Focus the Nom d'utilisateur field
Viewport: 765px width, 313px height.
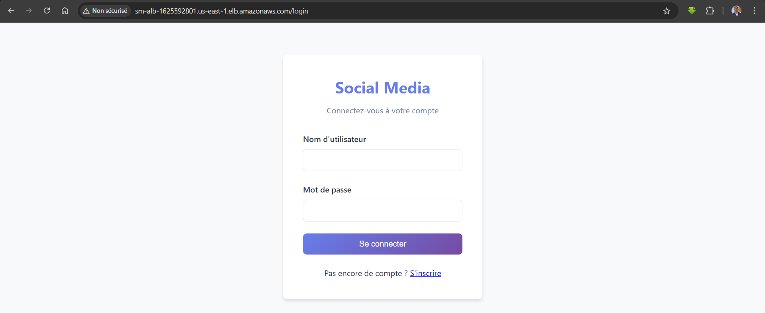coord(383,160)
